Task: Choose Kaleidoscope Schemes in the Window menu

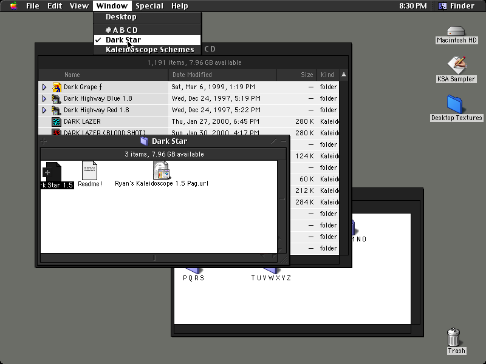Action: coord(148,50)
